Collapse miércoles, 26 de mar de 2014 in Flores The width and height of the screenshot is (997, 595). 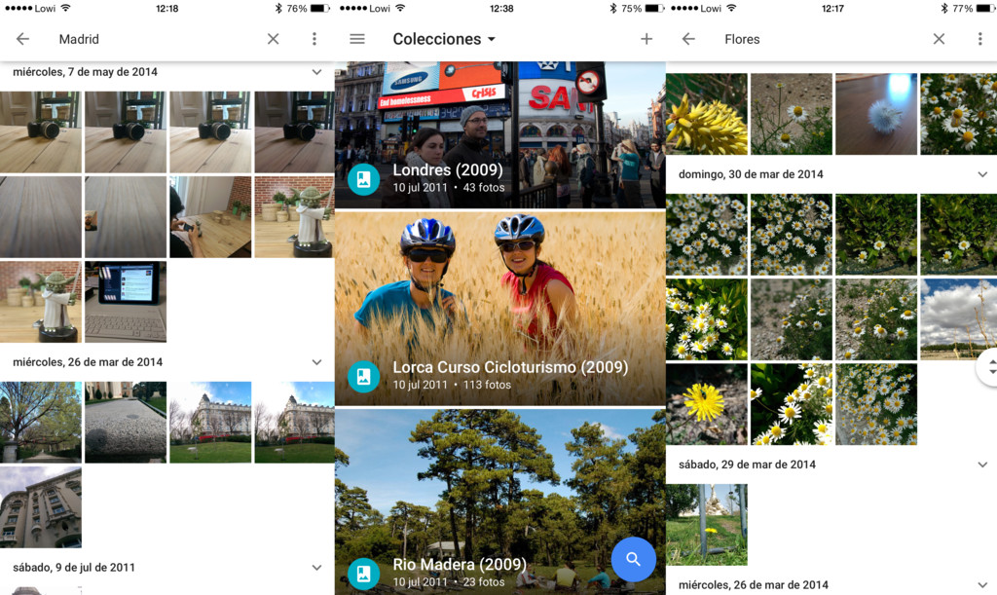pos(982,585)
